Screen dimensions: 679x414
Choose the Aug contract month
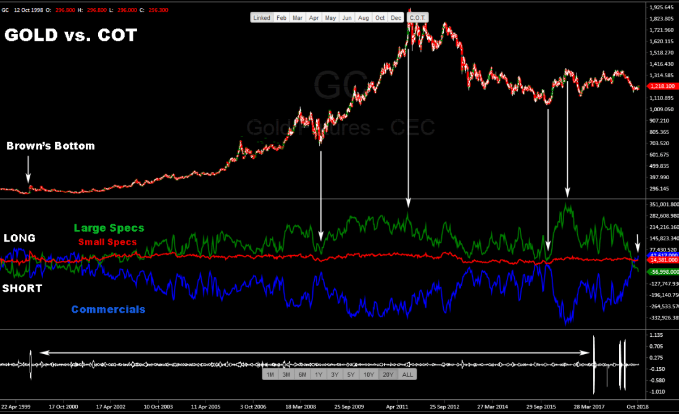pyautogui.click(x=364, y=18)
